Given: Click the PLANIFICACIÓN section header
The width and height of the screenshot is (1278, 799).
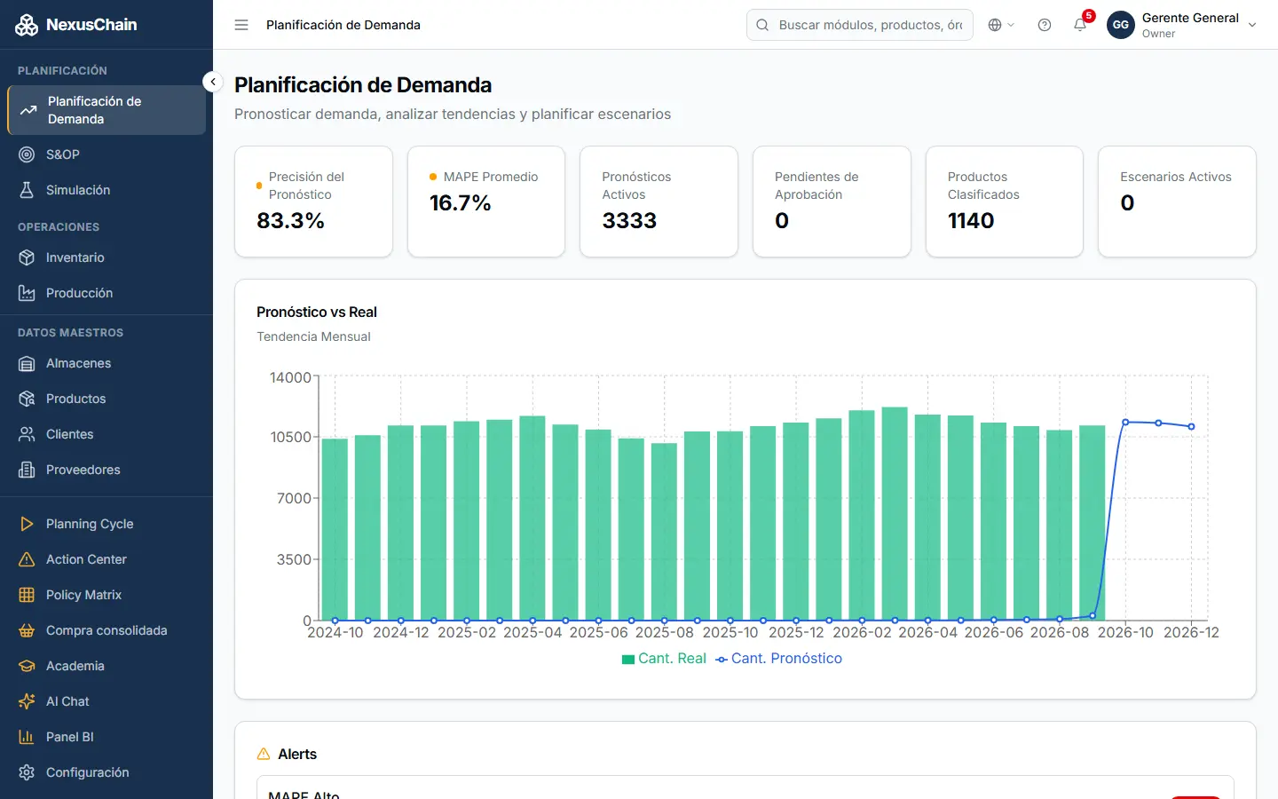Looking at the screenshot, I should coord(62,70).
